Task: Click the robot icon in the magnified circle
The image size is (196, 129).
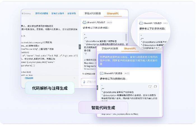Action: pyautogui.click(x=141, y=23)
